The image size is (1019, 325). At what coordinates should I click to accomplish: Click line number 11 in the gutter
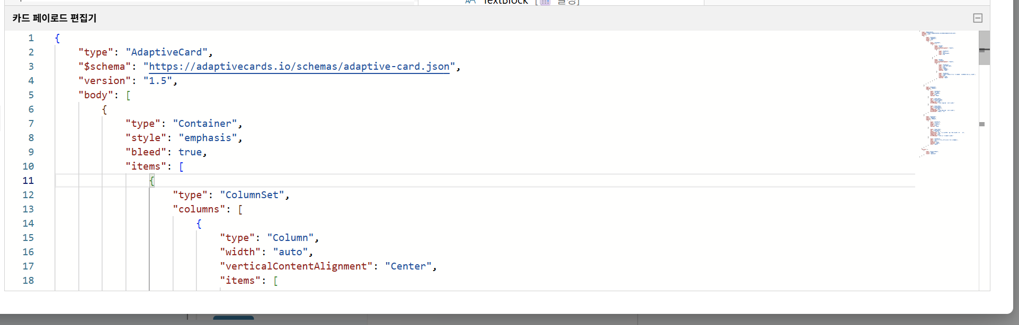[28, 181]
